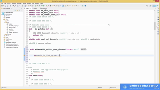Collapse the Core folder arrow
Viewport: 160px width, 90px height.
pyautogui.click(x=3, y=19)
